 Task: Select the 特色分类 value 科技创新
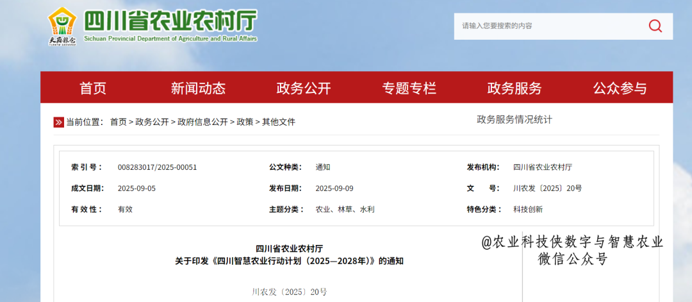(x=528, y=210)
